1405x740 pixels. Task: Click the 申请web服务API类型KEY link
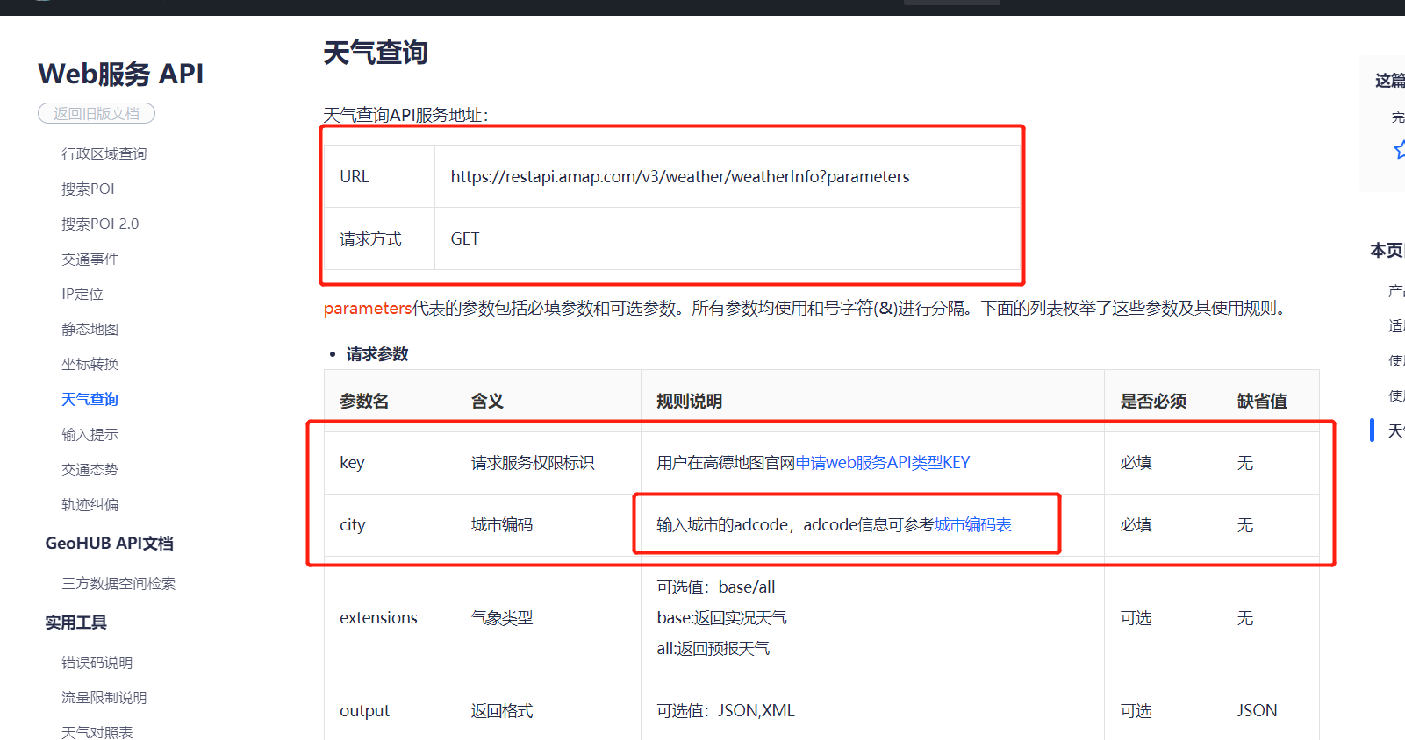(882, 463)
